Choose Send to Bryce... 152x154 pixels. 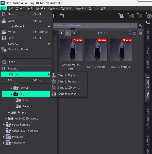[69, 75]
